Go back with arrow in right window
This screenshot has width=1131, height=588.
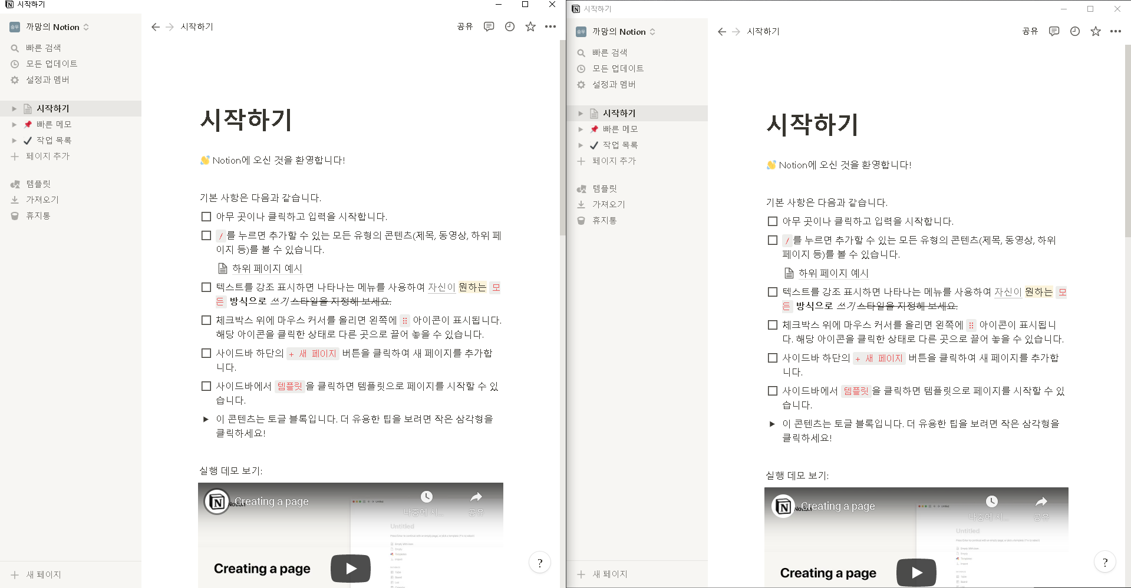tap(721, 32)
